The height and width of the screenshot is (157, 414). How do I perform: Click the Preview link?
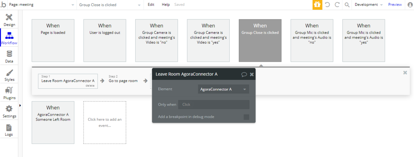395,5
